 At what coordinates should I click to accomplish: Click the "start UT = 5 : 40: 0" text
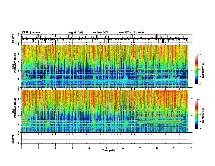[x=131, y=33]
